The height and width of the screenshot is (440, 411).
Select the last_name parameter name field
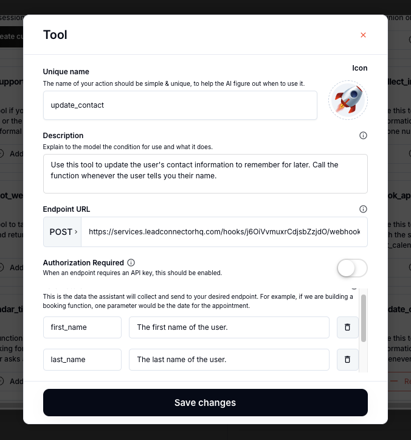(82, 360)
